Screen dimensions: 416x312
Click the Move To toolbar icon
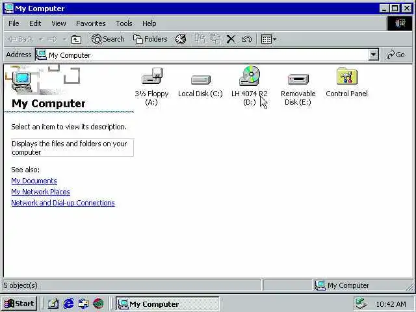click(201, 39)
